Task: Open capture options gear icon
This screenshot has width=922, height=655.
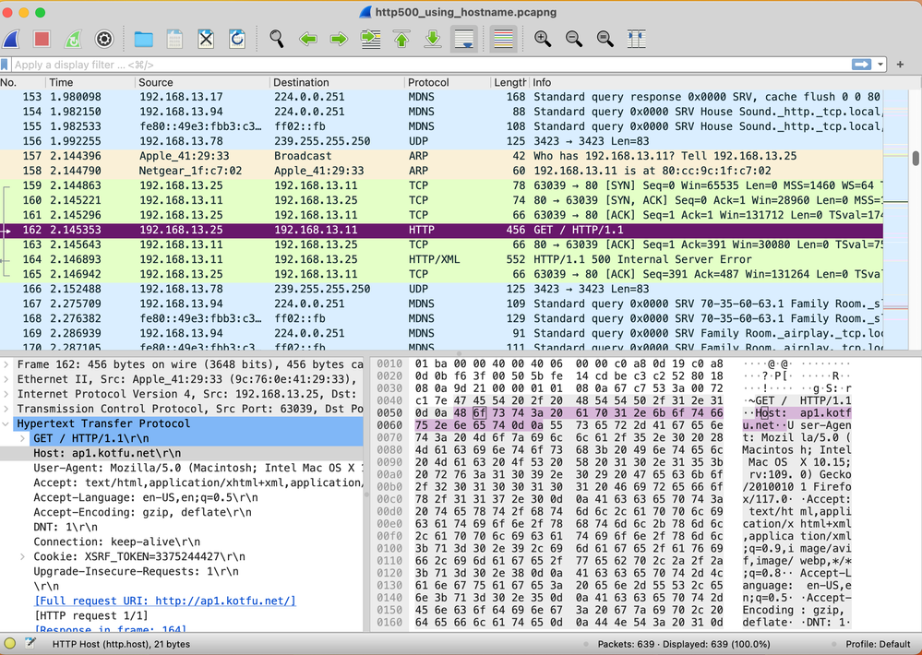Action: click(104, 40)
